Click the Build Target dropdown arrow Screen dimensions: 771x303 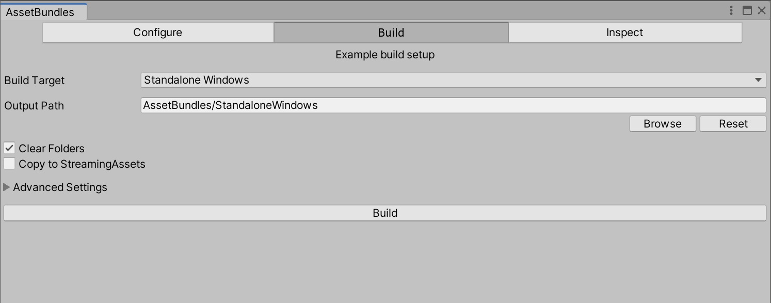(x=758, y=80)
